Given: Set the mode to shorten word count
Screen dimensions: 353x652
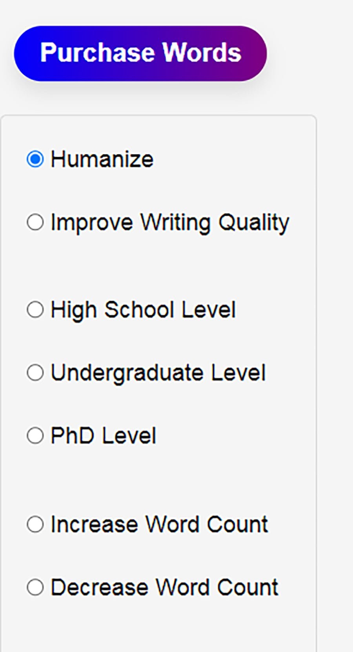Looking at the screenshot, I should coord(35,588).
